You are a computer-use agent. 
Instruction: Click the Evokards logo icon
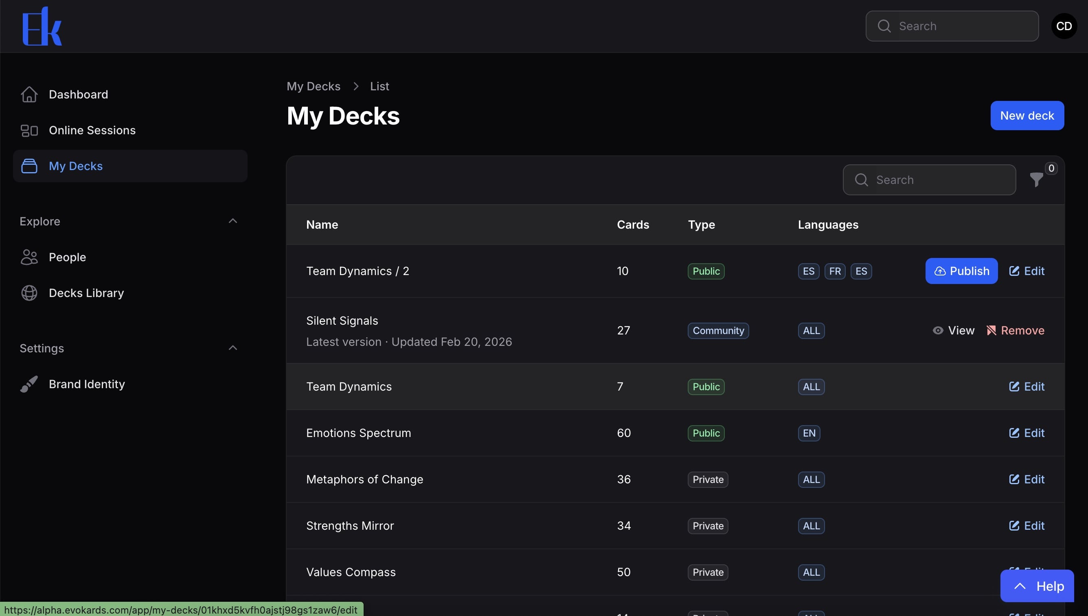point(42,26)
